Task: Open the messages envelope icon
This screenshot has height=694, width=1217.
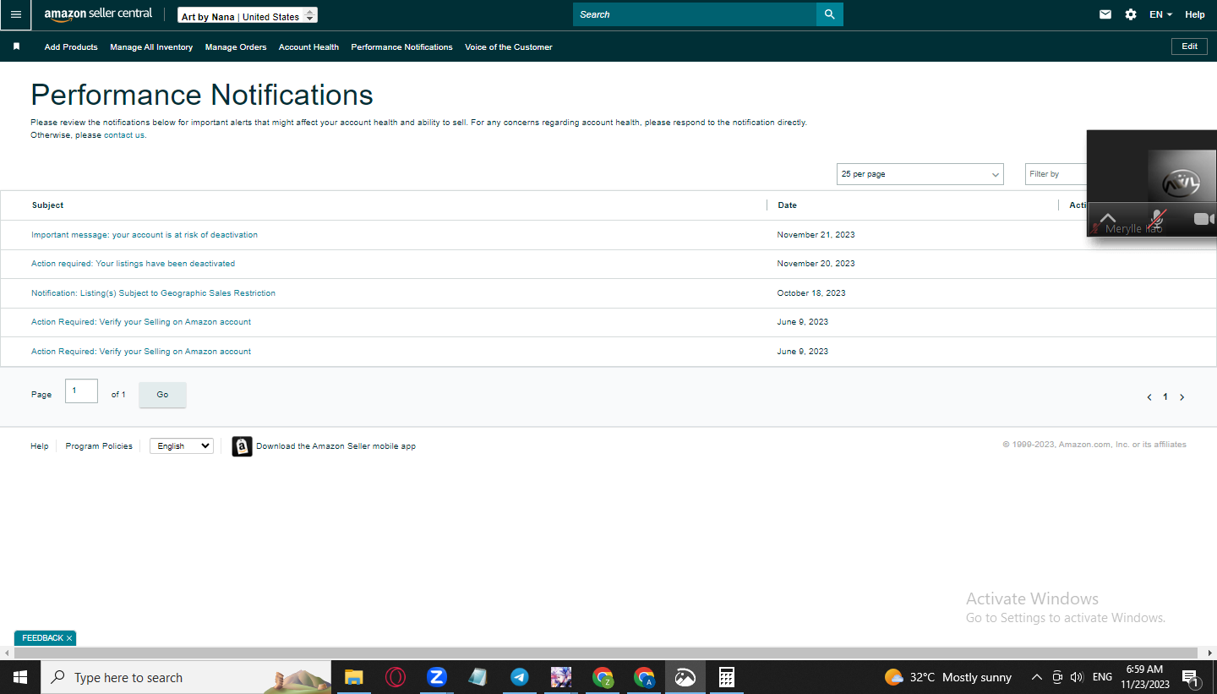Action: tap(1105, 14)
